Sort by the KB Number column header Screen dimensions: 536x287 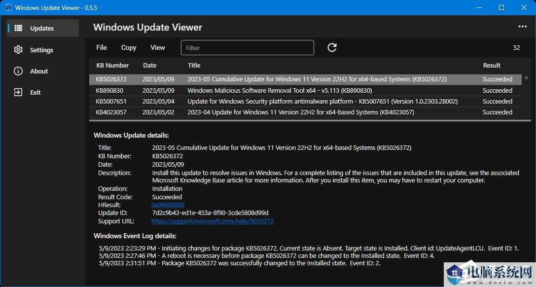112,65
